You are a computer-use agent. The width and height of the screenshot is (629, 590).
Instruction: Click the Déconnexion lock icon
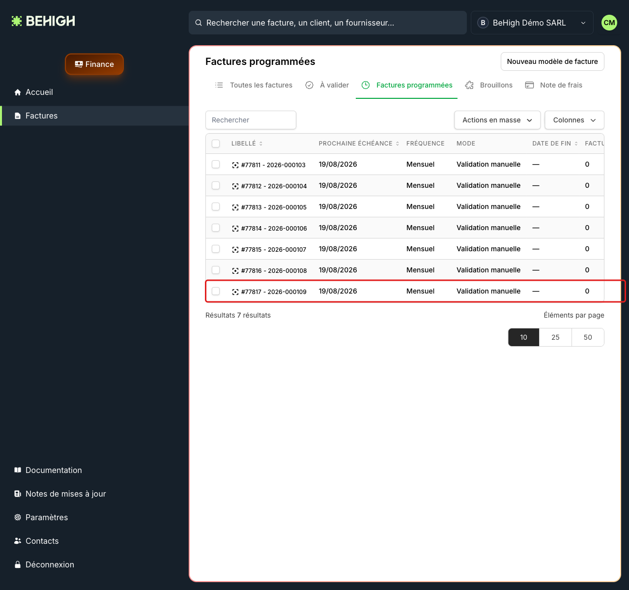pyautogui.click(x=18, y=564)
